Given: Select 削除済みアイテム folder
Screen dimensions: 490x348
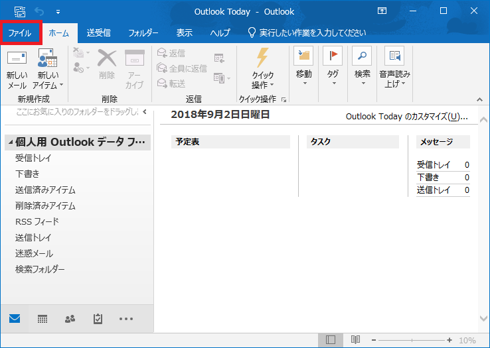Looking at the screenshot, I should click(45, 205).
